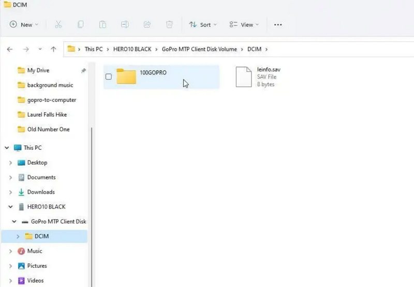Click the Copy icon in toolbar

tap(81, 24)
